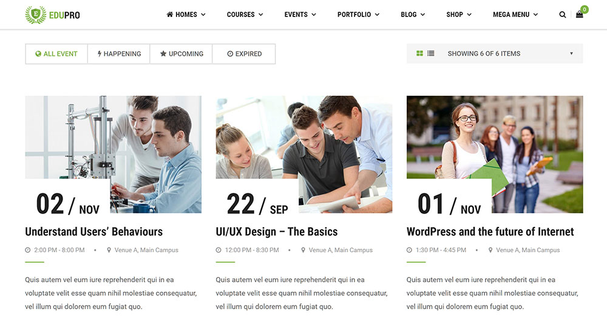Screen dimensions: 607x325
Task: Open the shopping cart icon
Action: pos(579,15)
